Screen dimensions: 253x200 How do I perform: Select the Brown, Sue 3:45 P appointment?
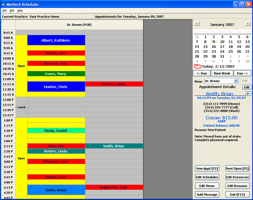[56, 177]
